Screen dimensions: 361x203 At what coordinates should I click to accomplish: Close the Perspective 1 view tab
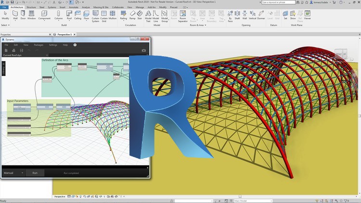pyautogui.click(x=74, y=35)
